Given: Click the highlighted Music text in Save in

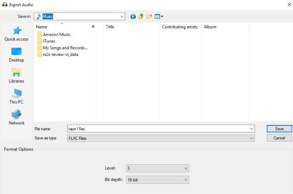Looking at the screenshot, I should (x=48, y=17).
